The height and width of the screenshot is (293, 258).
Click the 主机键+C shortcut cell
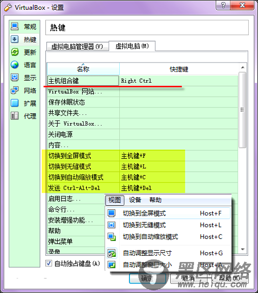(x=179, y=177)
